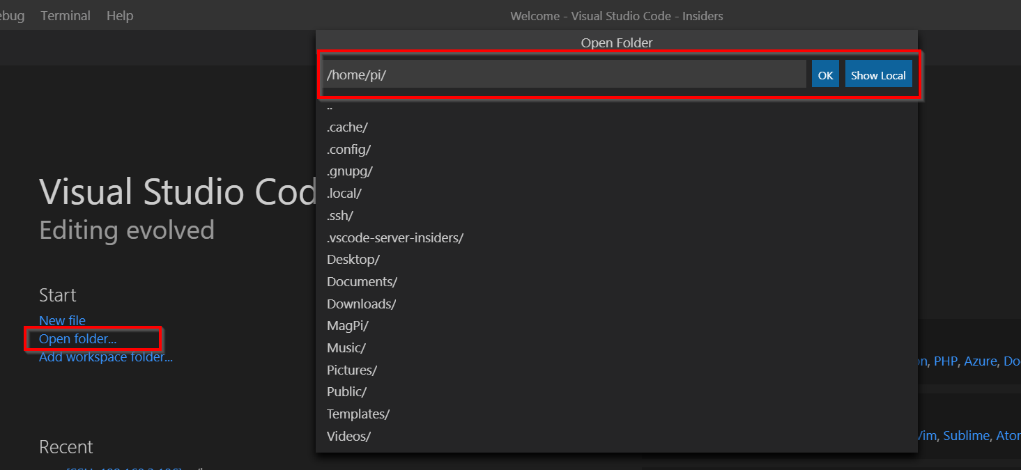Click the Add workspace folder... link
The image size is (1021, 470).
coord(105,357)
